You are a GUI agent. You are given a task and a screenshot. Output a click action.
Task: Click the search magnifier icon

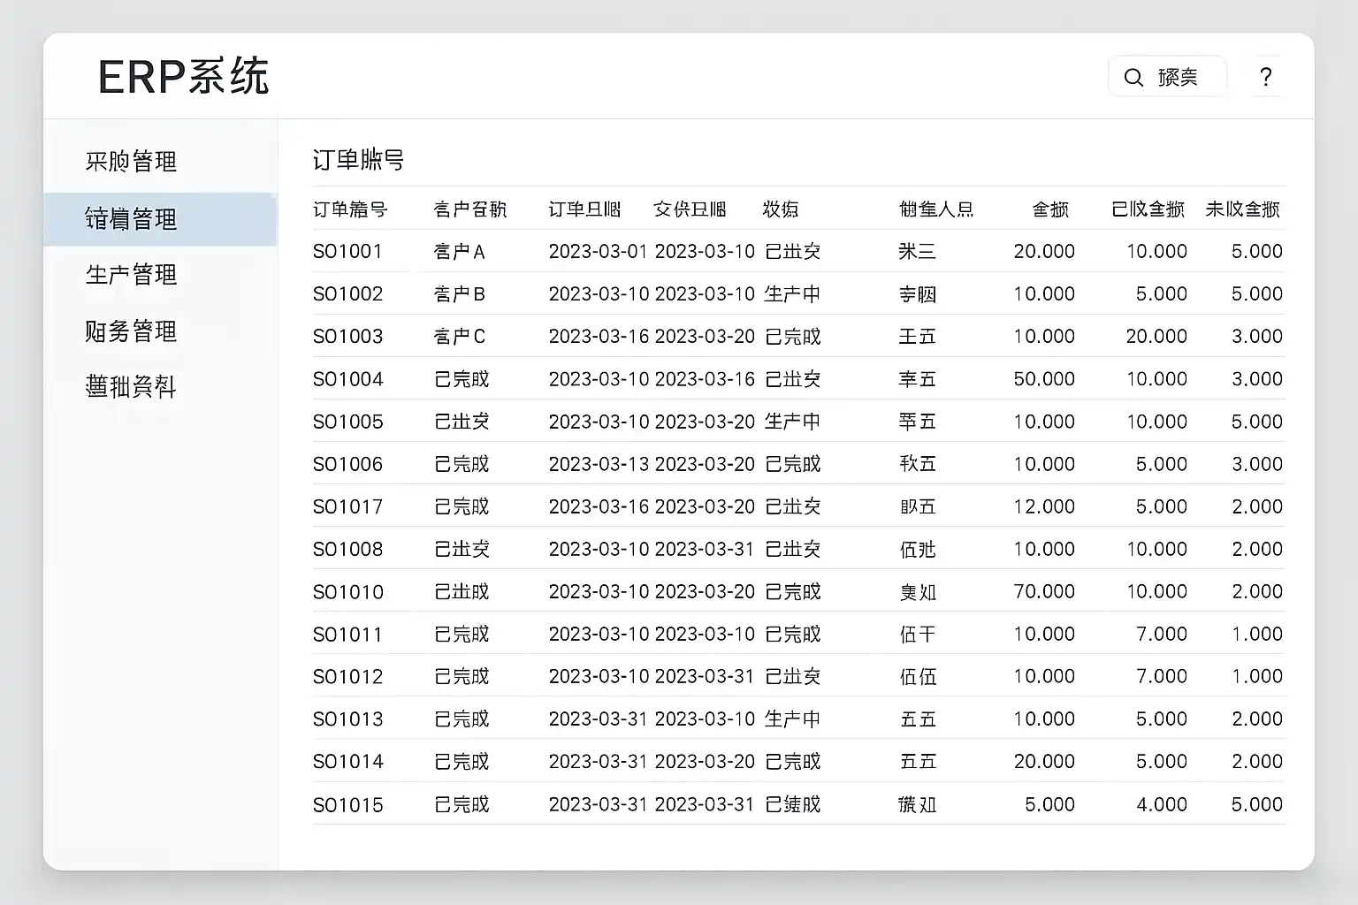pyautogui.click(x=1133, y=77)
